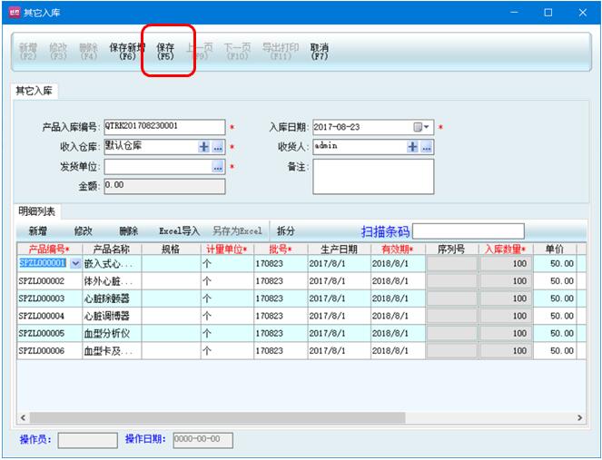This screenshot has width=602, height=460.
Task: Click into the 扫描条码 input field
Action: coord(468,230)
